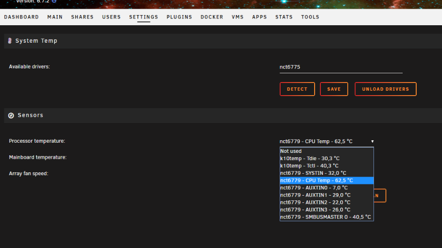Select nct6779 SMBUSMASTER 0 40,5 °C option

(x=326, y=217)
